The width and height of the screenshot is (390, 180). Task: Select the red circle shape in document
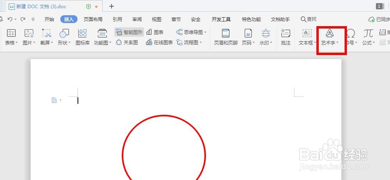click(x=164, y=148)
